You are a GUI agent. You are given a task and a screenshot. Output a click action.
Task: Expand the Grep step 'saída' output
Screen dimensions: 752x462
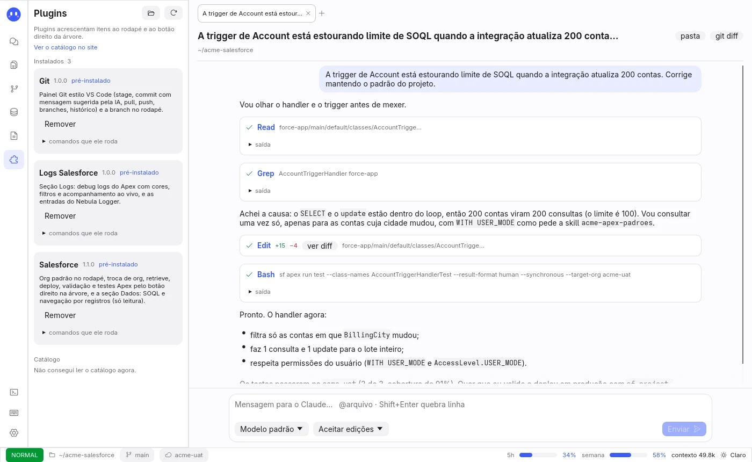259,191
